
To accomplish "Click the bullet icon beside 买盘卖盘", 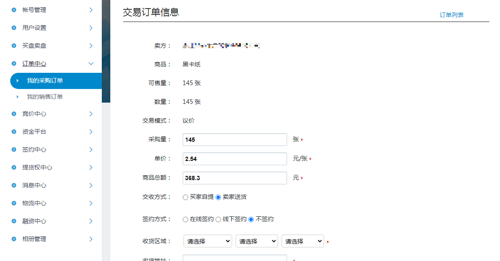I will click(x=14, y=46).
